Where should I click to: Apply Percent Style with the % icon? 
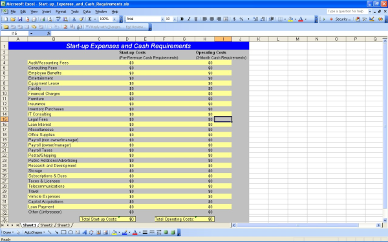tap(241, 19)
